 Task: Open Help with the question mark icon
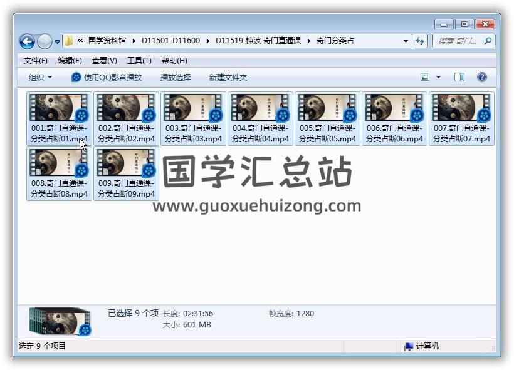[x=481, y=77]
